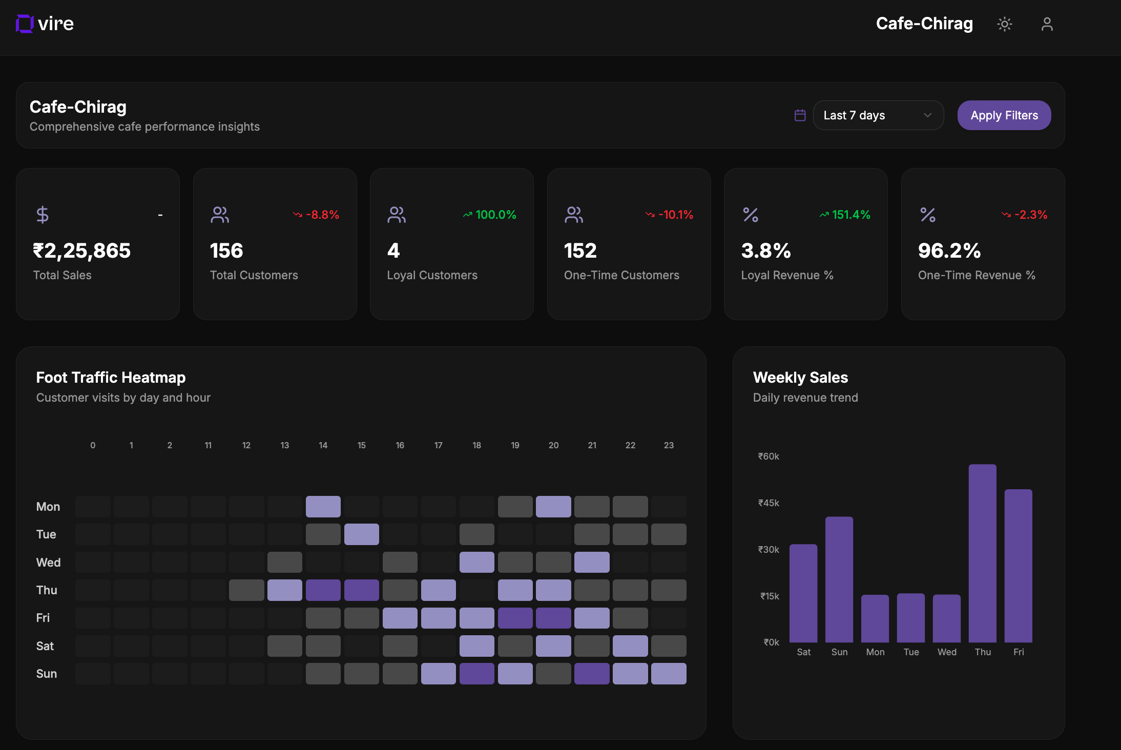Click the percent icon on Loyal Revenue card
Viewport: 1121px width, 750px height.
click(x=751, y=215)
